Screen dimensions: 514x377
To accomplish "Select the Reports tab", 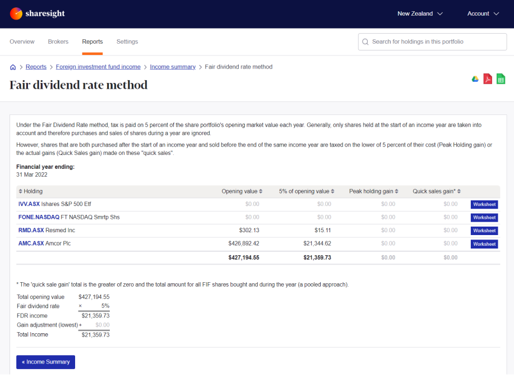I will (92, 42).
